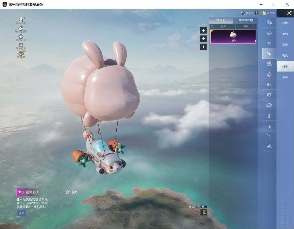Click the wingman fuel material icon
Viewport: 294px width, 229px height.
(204, 212)
